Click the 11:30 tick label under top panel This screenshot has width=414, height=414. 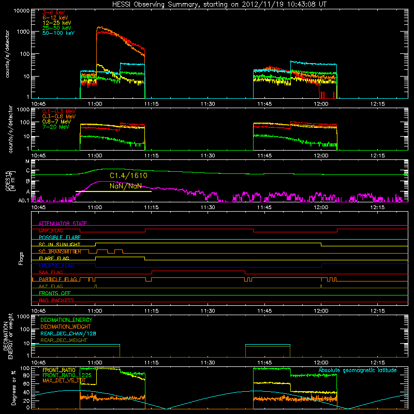208,104
